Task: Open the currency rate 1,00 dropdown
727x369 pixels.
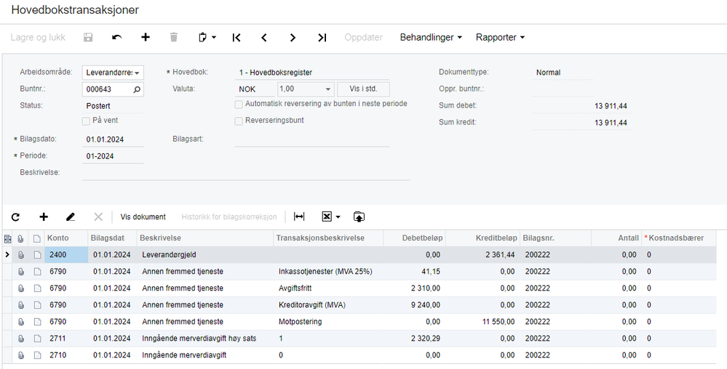Action: point(306,89)
